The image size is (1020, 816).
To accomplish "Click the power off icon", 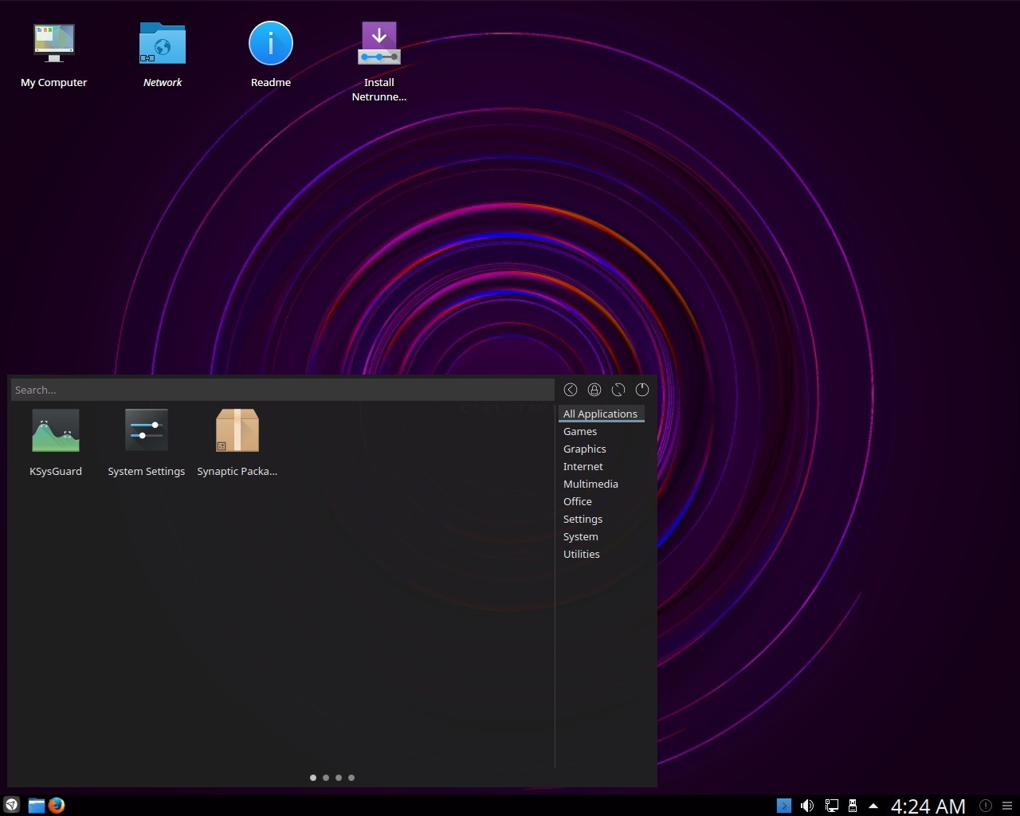I will click(x=642, y=390).
